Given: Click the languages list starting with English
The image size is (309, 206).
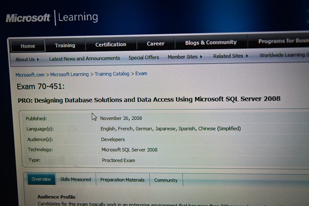Looking at the screenshot, I should click(171, 129).
